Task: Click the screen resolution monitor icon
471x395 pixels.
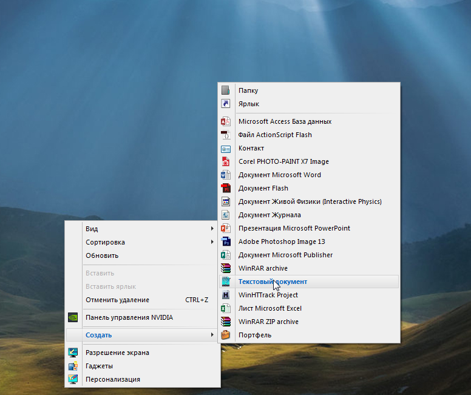Action: [73, 353]
